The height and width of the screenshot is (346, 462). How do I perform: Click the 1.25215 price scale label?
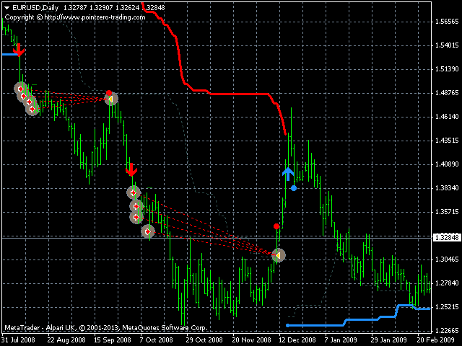point(447,307)
